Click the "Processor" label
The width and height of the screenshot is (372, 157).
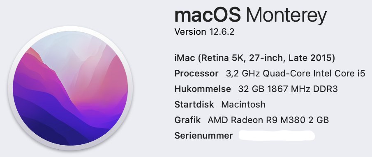click(196, 74)
